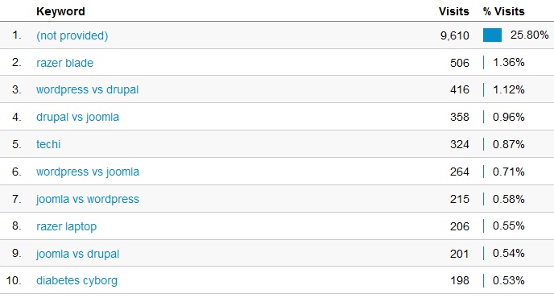
Task: Click the 1.36% visits percentage
Action: pyautogui.click(x=508, y=63)
